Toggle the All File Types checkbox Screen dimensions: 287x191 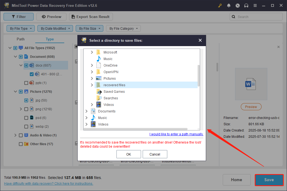(15, 48)
